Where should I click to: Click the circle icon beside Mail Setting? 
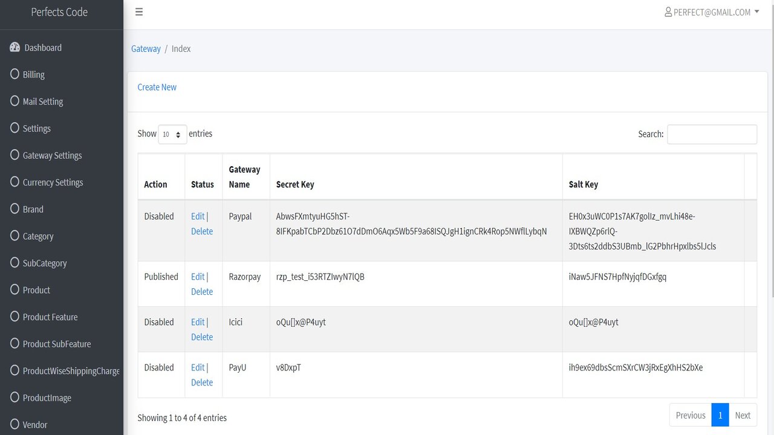coord(15,101)
